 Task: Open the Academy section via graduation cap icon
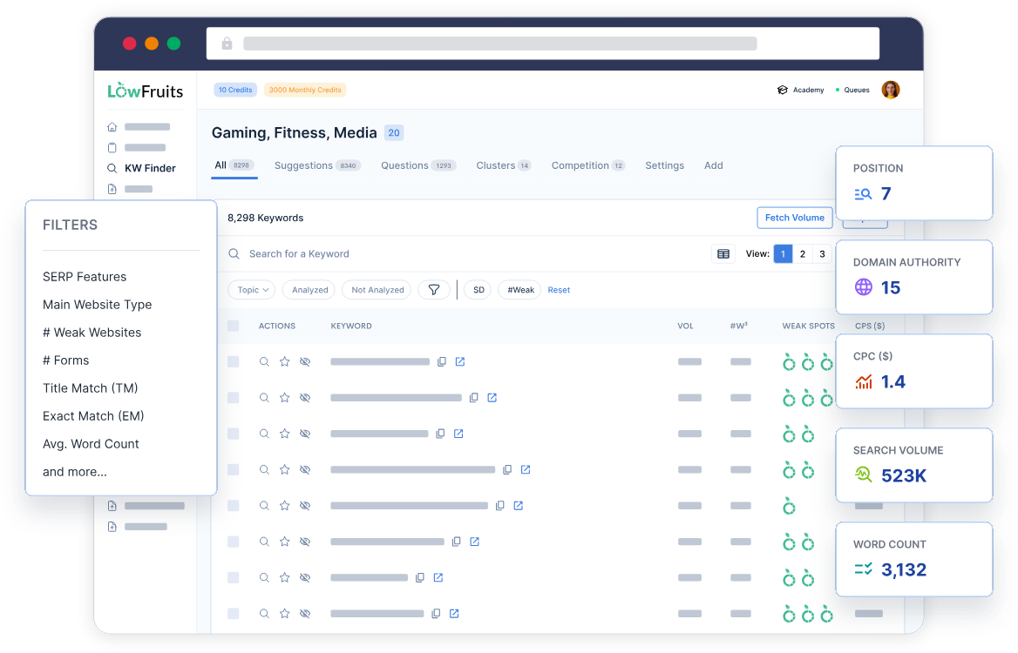pos(783,90)
